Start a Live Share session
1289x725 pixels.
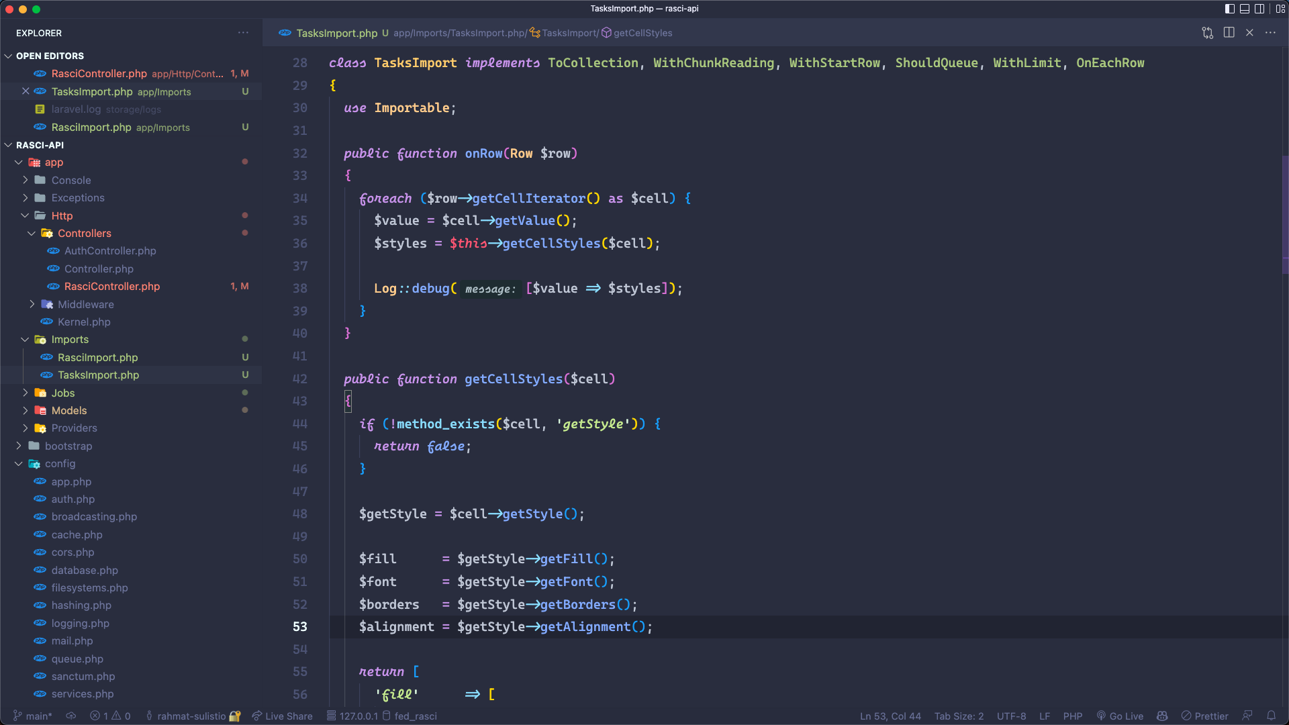pyautogui.click(x=282, y=716)
